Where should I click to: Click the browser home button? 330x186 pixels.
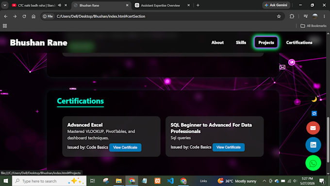click(x=33, y=16)
